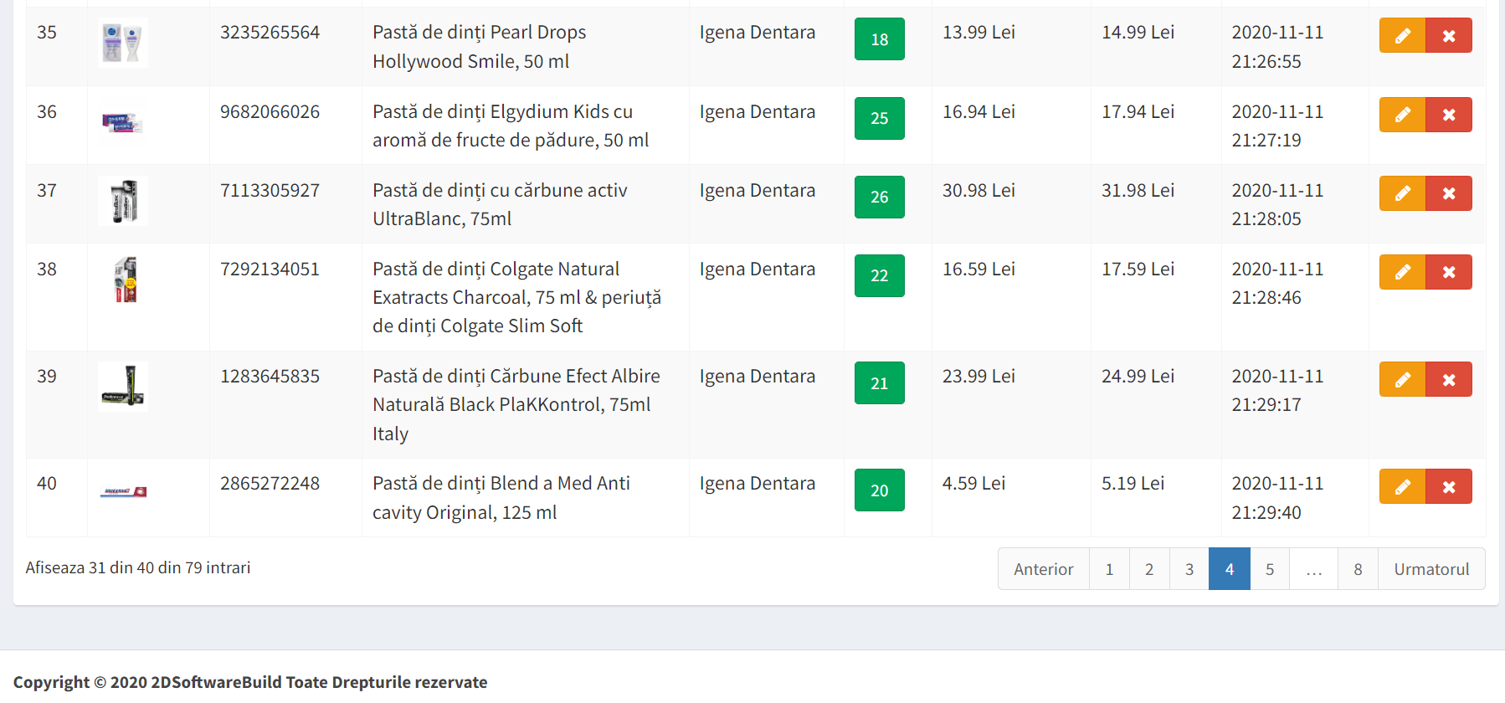
Task: Delete product 36 with the red X icon
Action: click(1449, 115)
